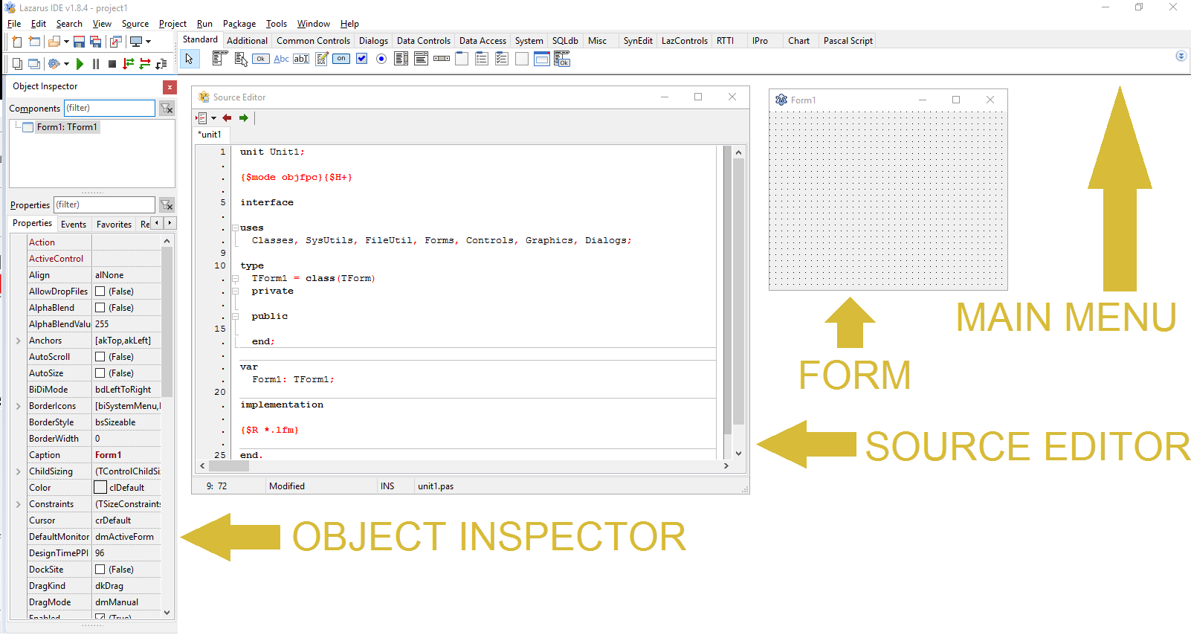Open the build mode gear dropdown arrow
1191x635 pixels.
pyautogui.click(x=66, y=64)
